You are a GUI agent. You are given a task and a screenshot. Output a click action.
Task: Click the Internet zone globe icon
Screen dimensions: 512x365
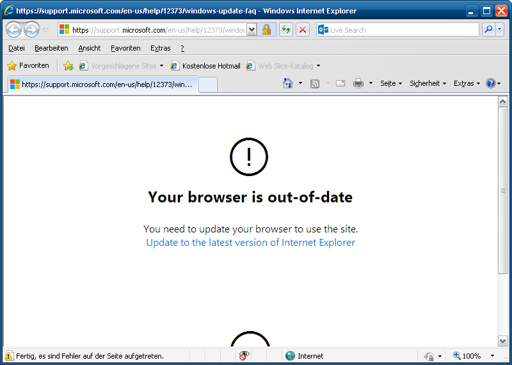tap(290, 356)
